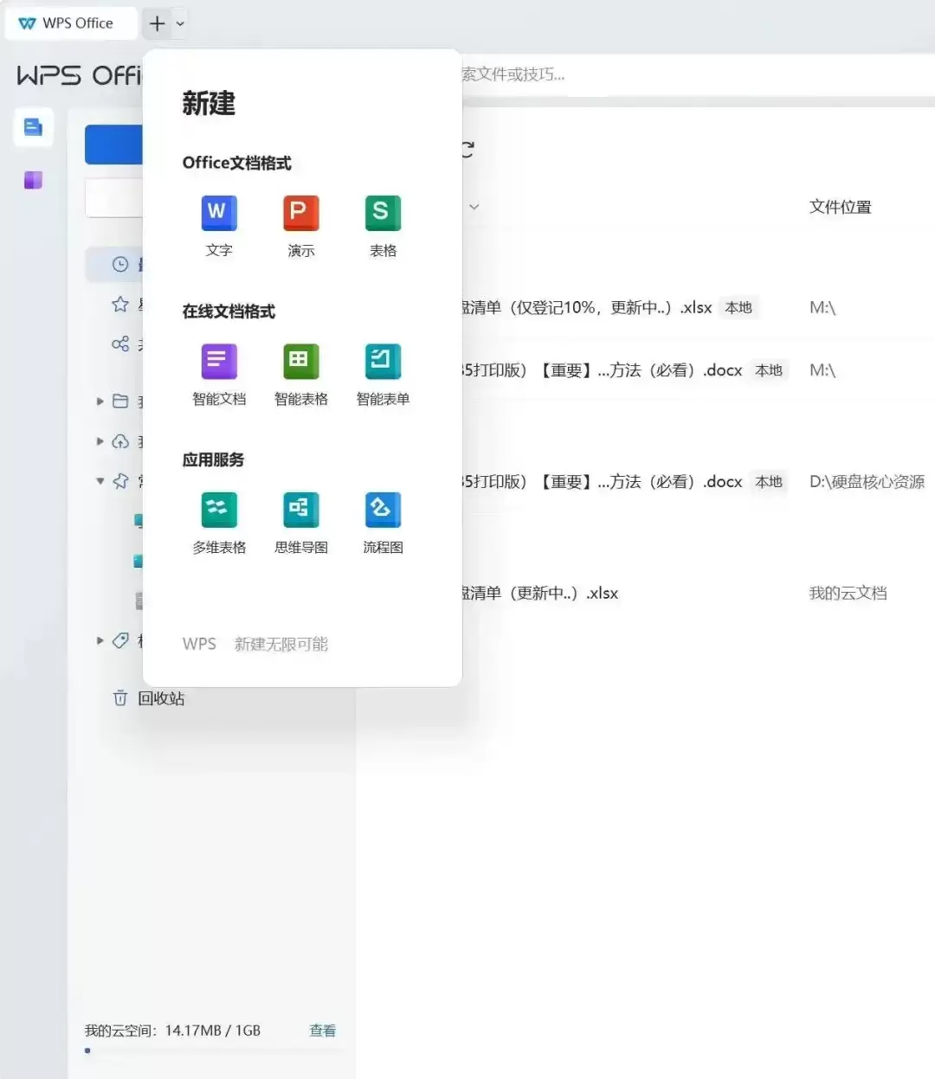Click the cloud space usage progress bar

[213, 1050]
